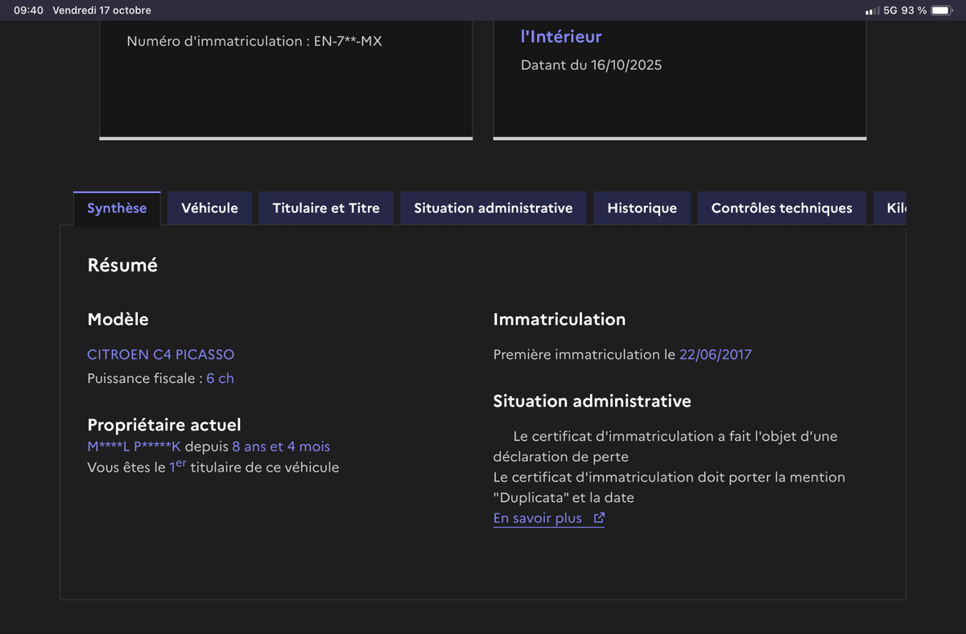Image resolution: width=966 pixels, height=634 pixels.
Task: Show the Contrôles techniques tab
Action: tap(782, 208)
